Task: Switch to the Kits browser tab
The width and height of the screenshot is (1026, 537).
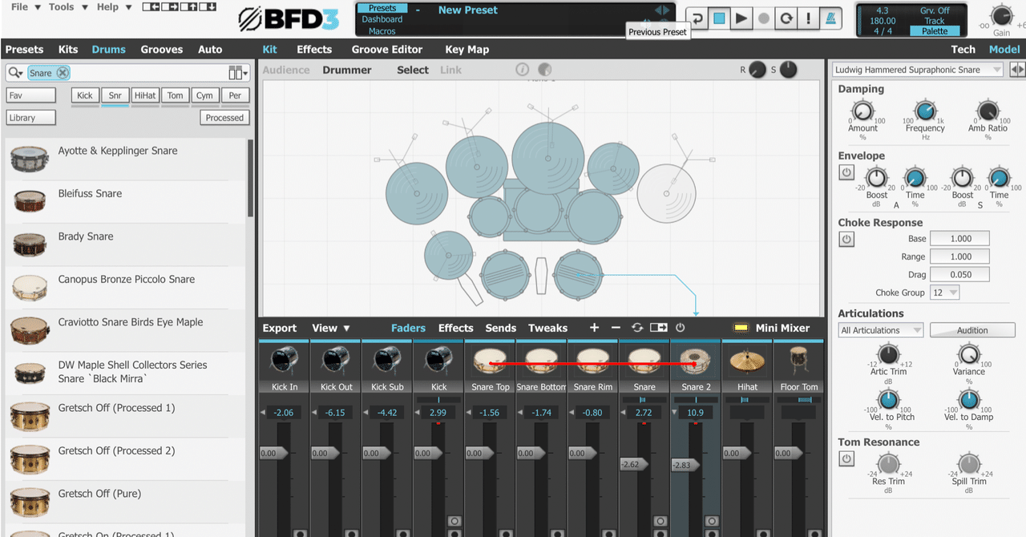Action: tap(67, 50)
